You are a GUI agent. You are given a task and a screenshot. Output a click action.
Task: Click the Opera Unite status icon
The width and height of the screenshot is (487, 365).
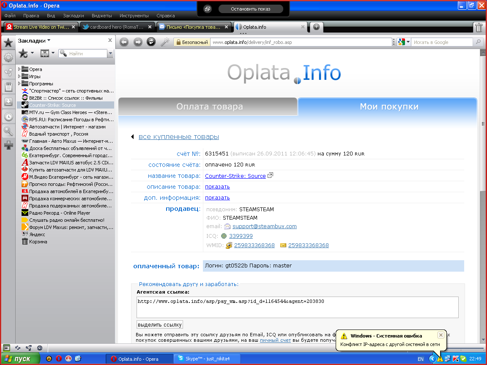29,348
